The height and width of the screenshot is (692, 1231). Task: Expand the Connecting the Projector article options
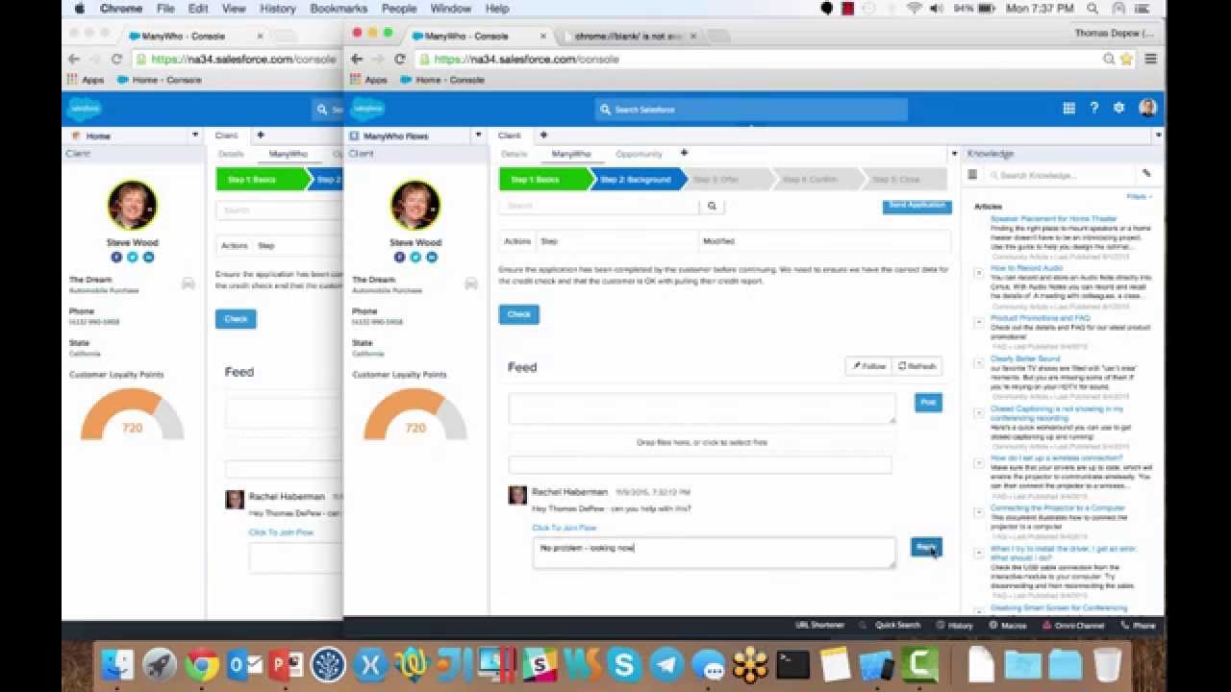pos(979,512)
